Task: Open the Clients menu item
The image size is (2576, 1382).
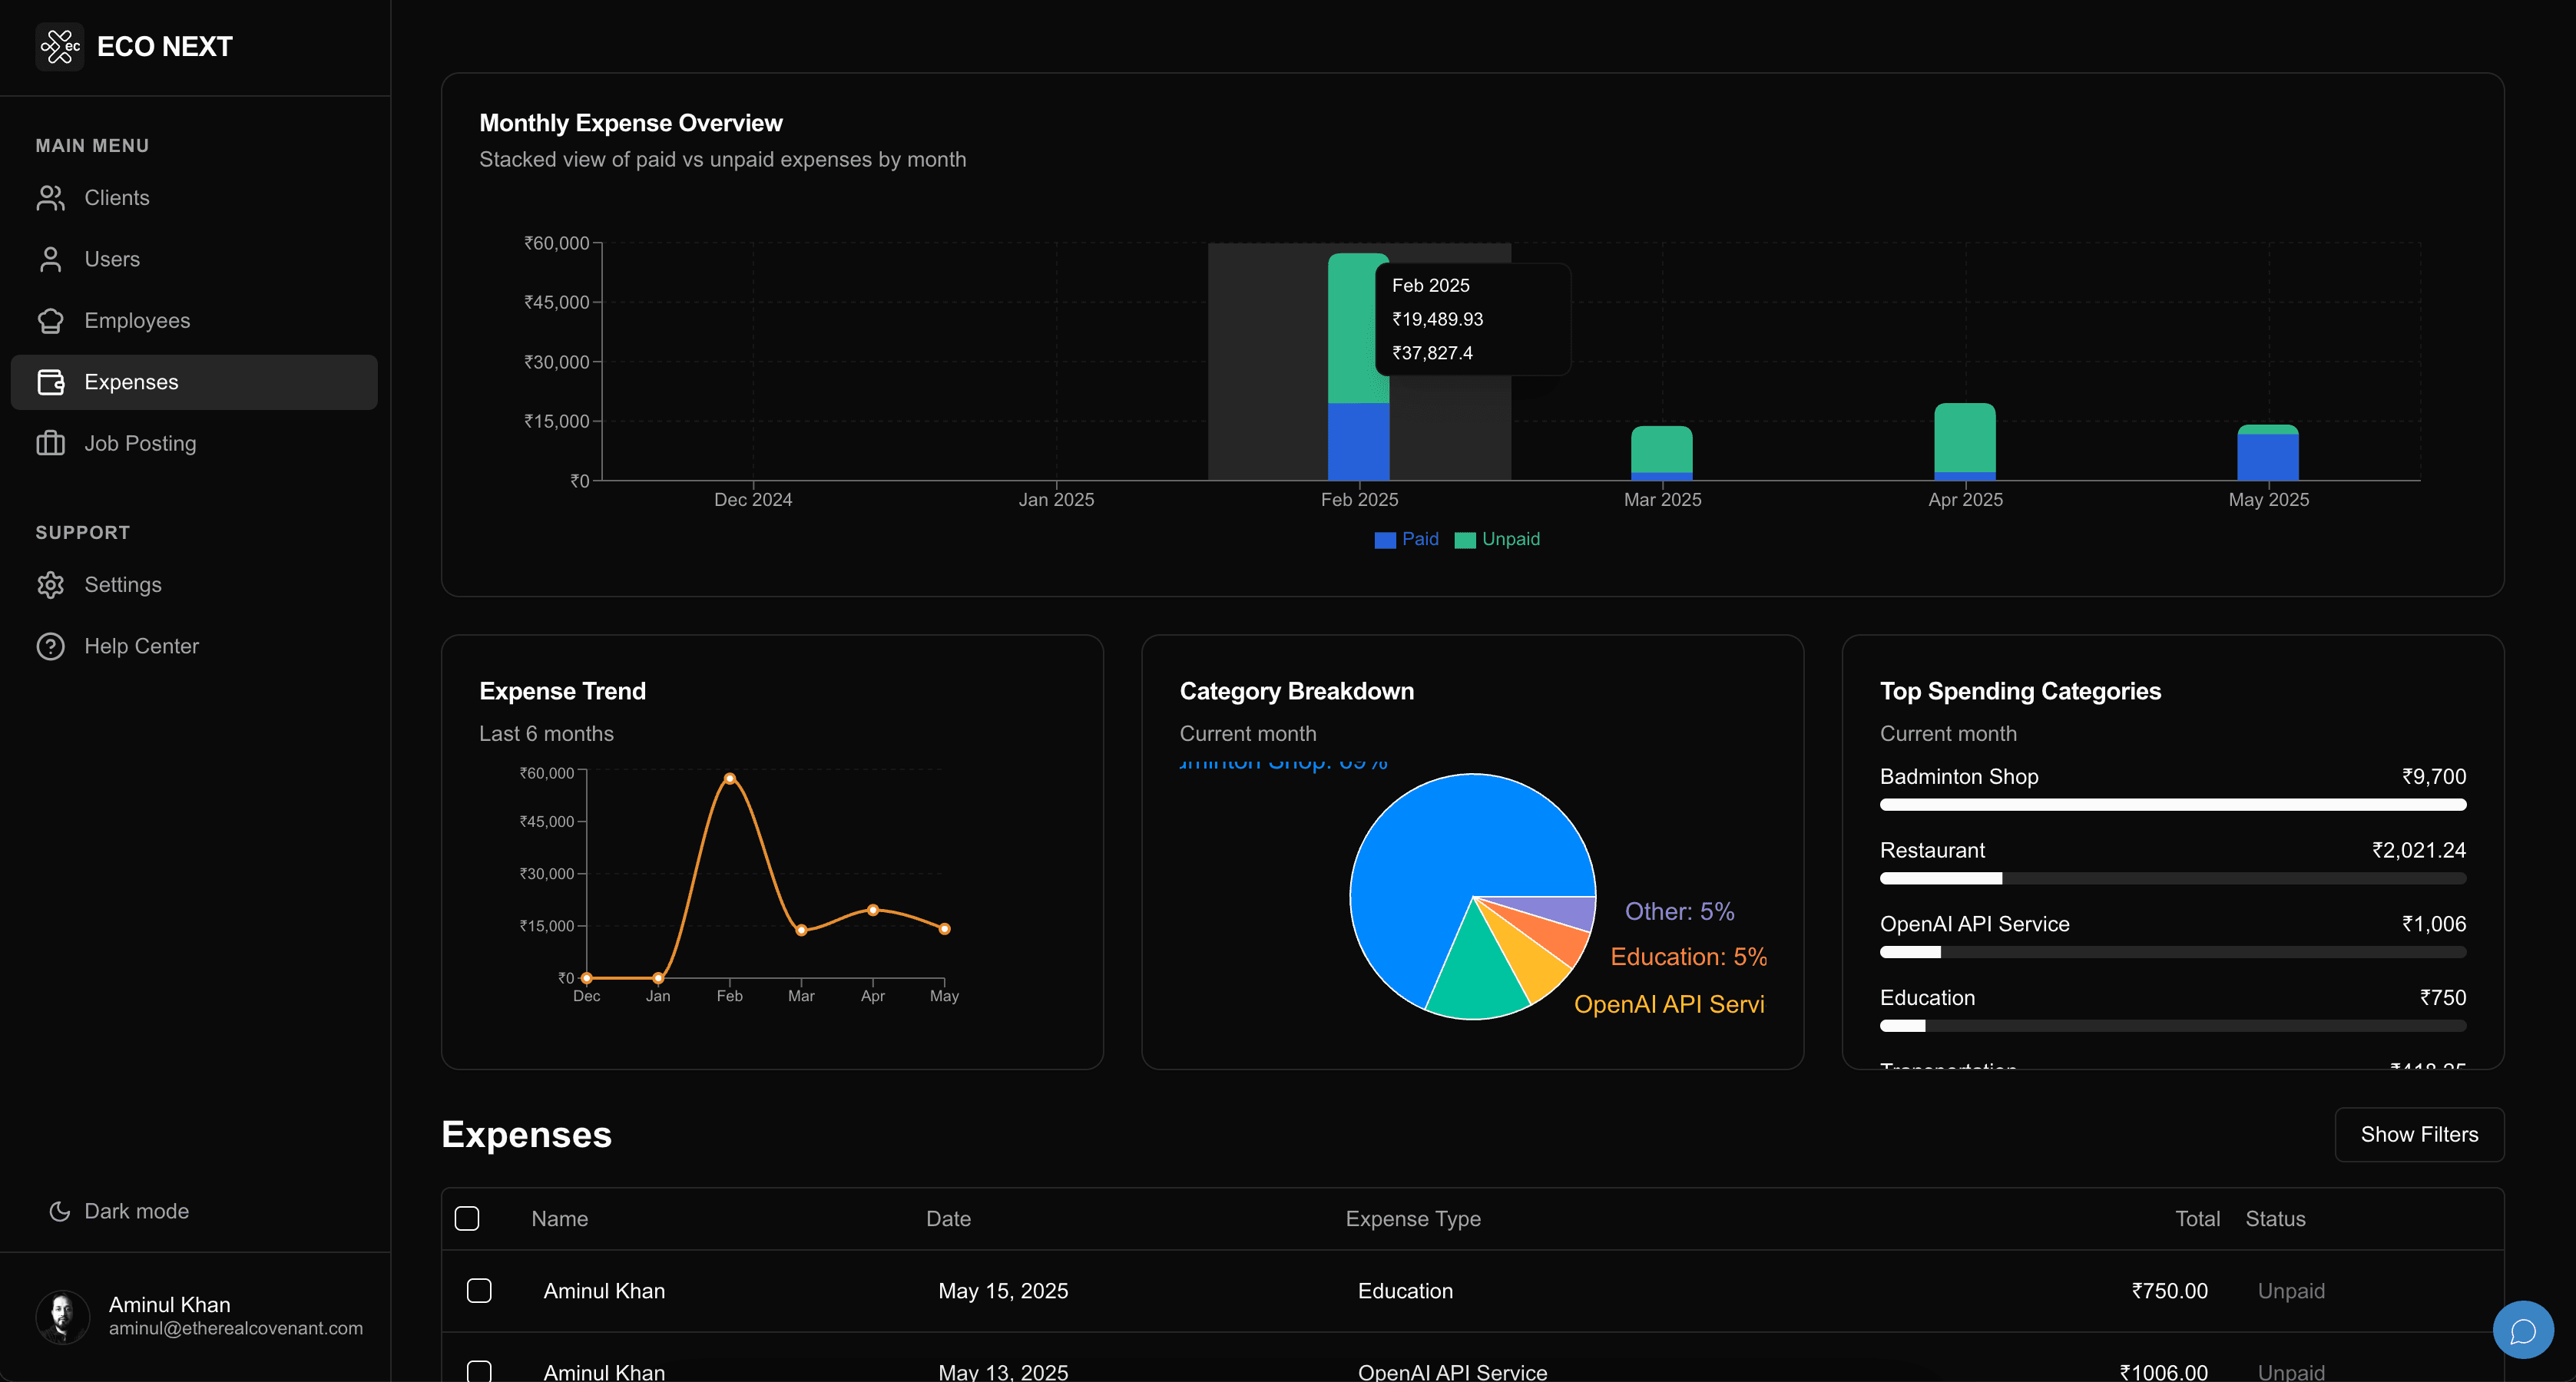Action: pyautogui.click(x=194, y=198)
